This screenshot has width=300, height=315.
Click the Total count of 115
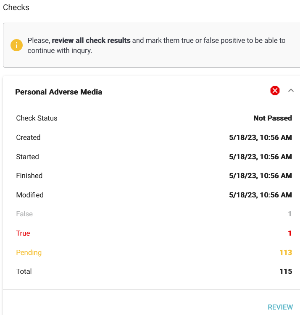[x=285, y=271]
